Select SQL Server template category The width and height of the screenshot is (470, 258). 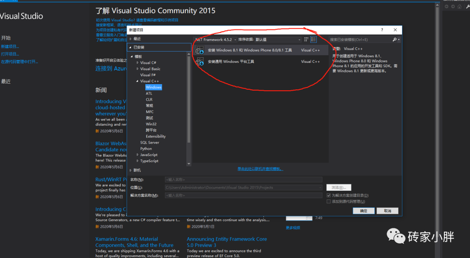pos(150,142)
